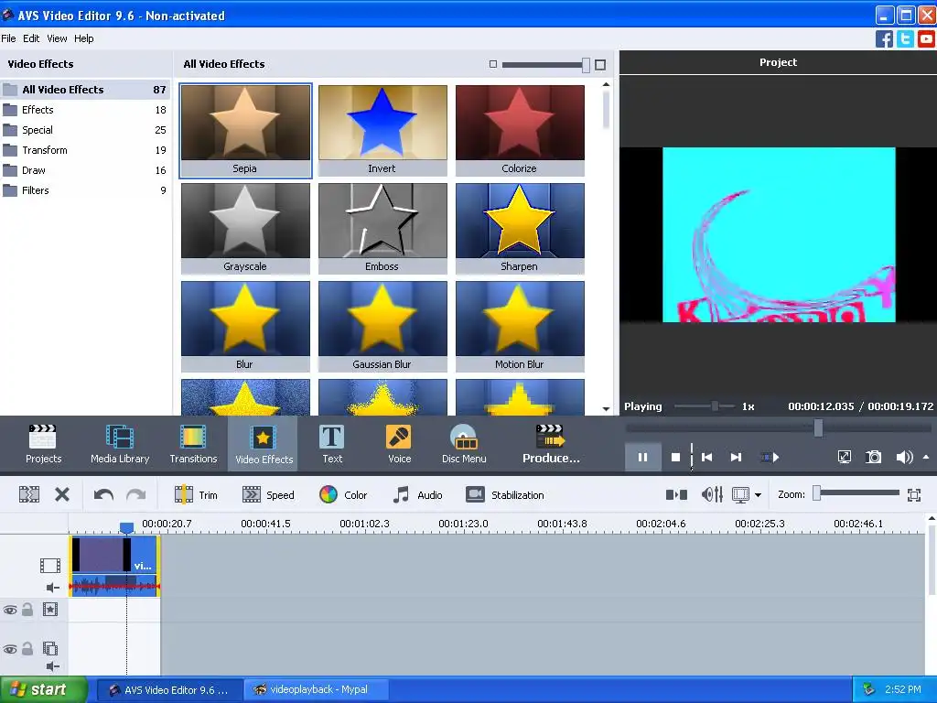The image size is (937, 703).
Task: Open the File menu
Action: click(8, 38)
